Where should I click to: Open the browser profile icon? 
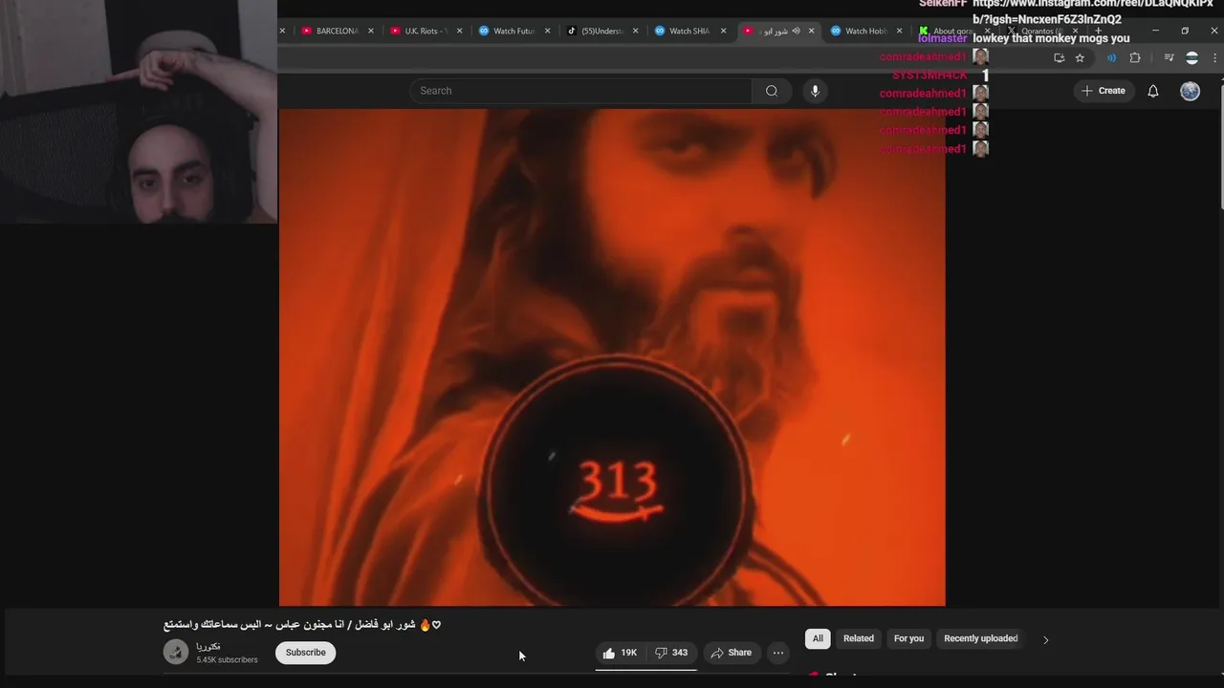tap(1191, 57)
